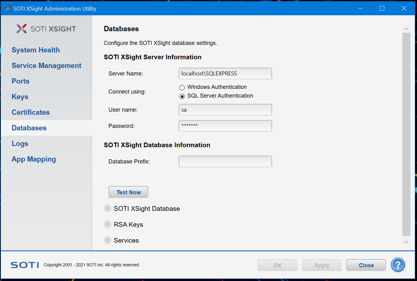Click the vertical scrollbar thumb
This screenshot has width=417, height=281.
[x=406, y=134]
